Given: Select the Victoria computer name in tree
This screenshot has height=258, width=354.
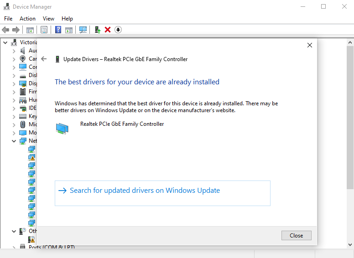Looking at the screenshot, I should pyautogui.click(x=28, y=42).
